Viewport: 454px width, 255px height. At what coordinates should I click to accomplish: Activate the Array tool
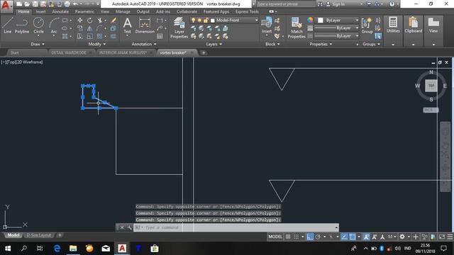[99, 36]
